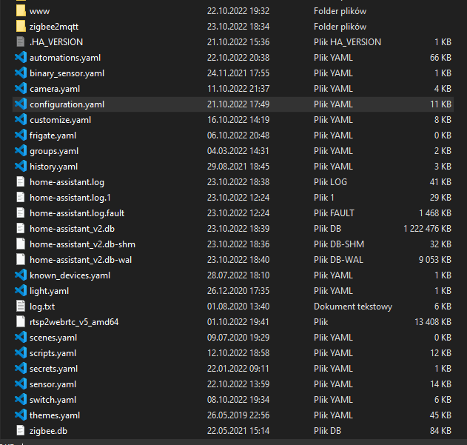Select the secrets.yaml file name

[x=53, y=369]
